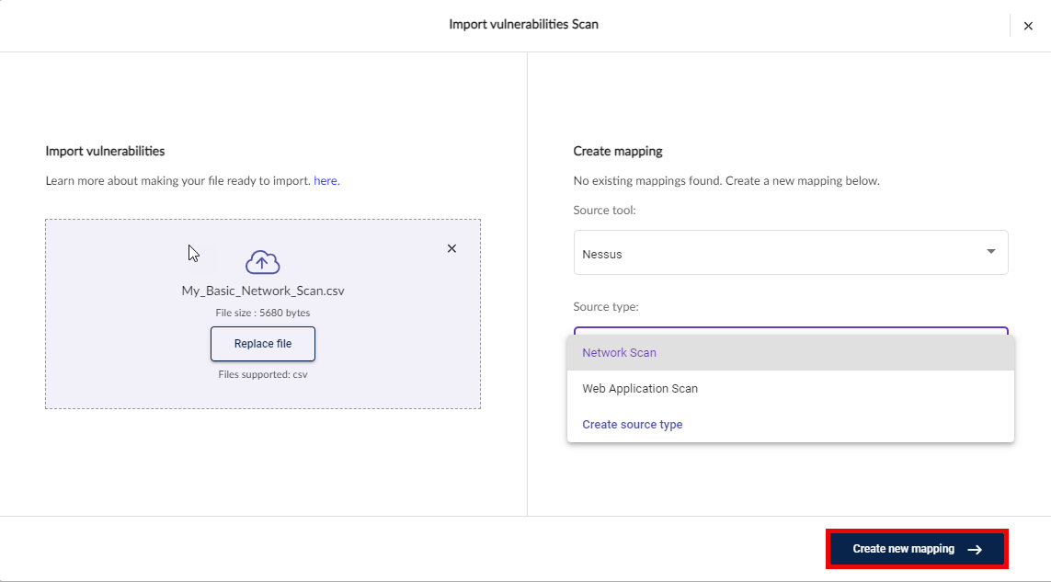The height and width of the screenshot is (582, 1051).
Task: Click the Create new mapping button
Action: [x=917, y=549]
